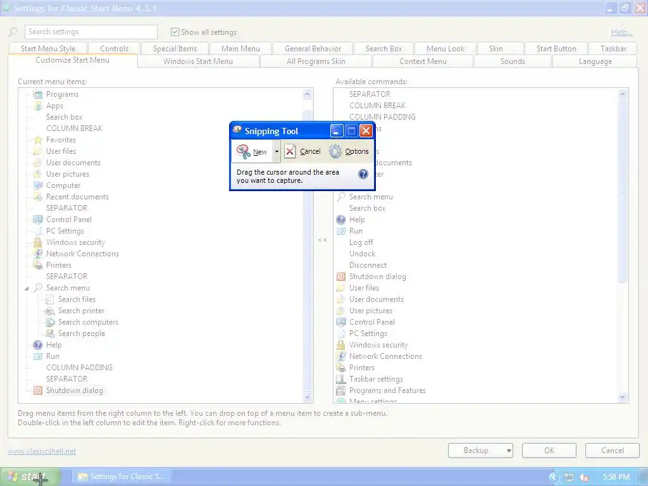This screenshot has height=486, width=648.
Task: Switch to the Context Menu tab
Action: tap(423, 61)
